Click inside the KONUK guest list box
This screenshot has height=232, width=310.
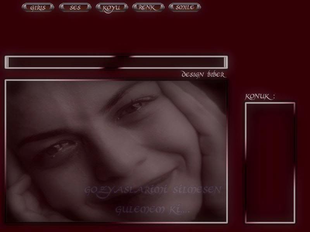(x=270, y=162)
